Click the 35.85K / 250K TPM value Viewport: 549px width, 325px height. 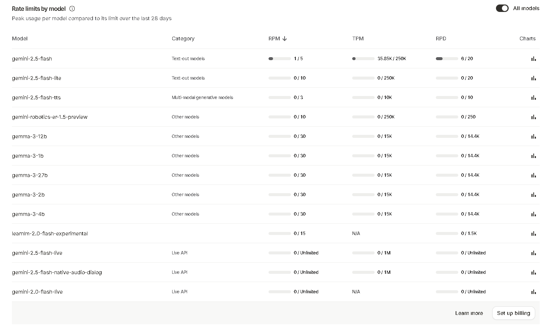click(x=392, y=59)
